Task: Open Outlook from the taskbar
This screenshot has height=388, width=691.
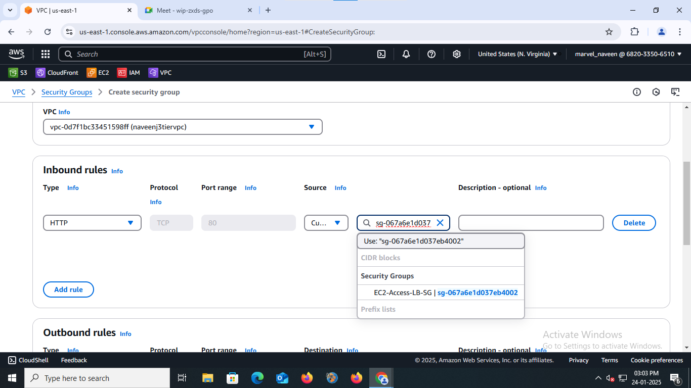Action: coord(282,378)
